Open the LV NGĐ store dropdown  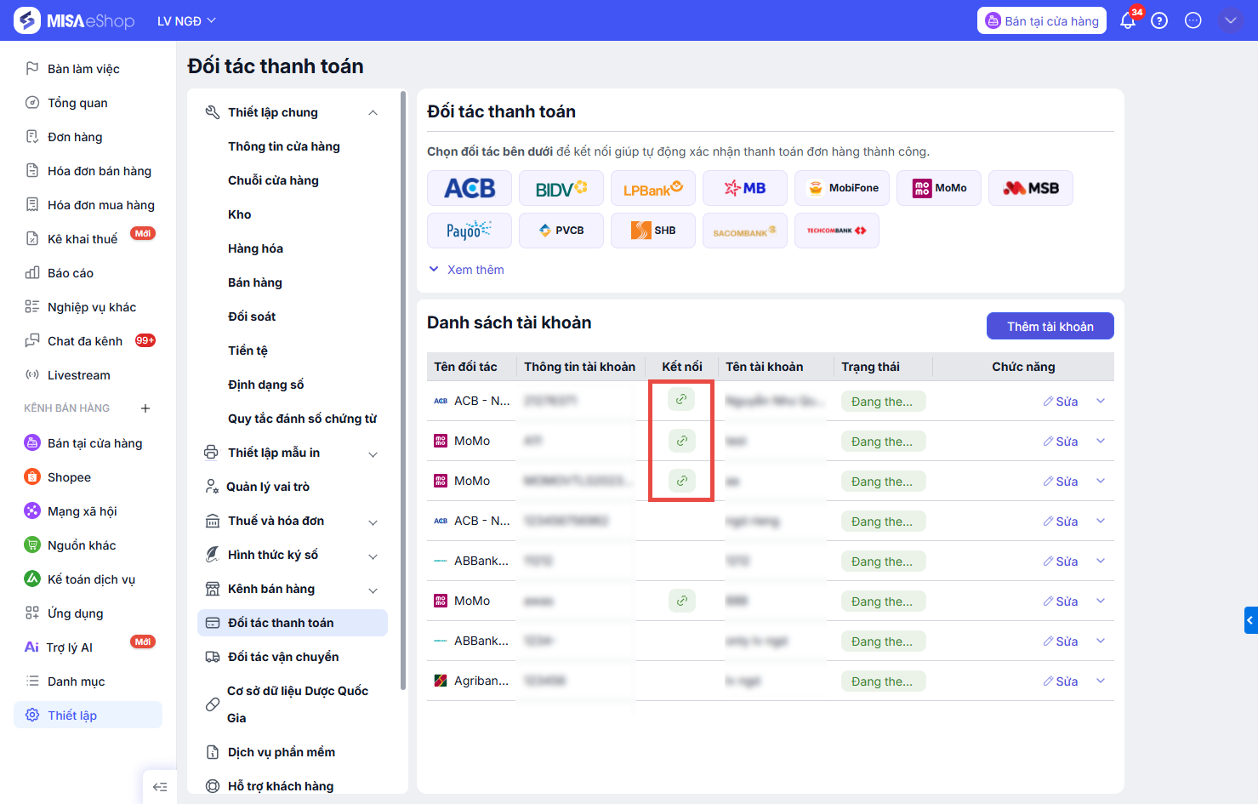pyautogui.click(x=186, y=21)
